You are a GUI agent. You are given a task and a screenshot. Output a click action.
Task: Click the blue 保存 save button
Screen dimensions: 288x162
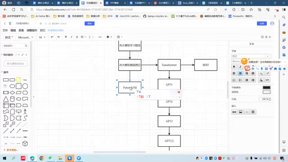pos(90,23)
